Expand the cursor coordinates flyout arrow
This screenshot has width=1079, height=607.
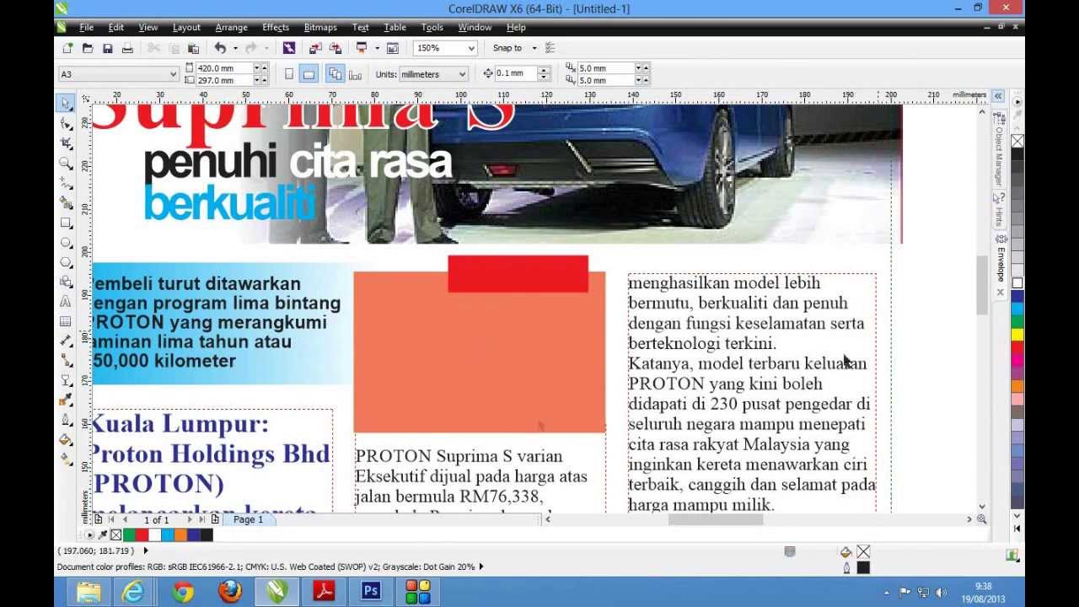tap(145, 551)
